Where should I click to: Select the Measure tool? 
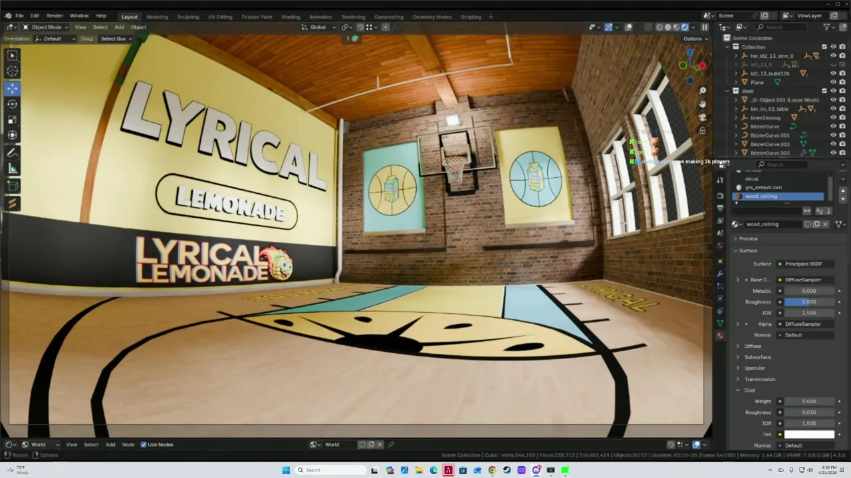[13, 169]
